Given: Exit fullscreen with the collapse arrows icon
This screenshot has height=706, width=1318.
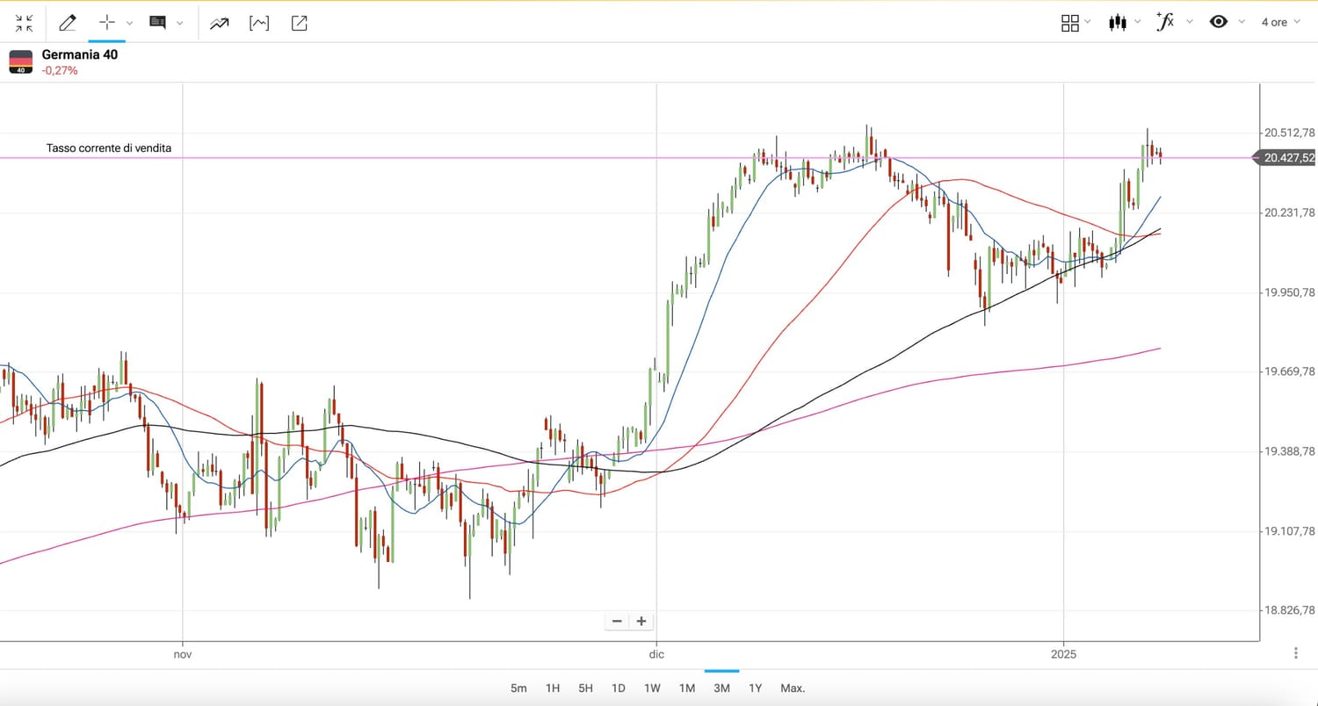Looking at the screenshot, I should (x=24, y=23).
